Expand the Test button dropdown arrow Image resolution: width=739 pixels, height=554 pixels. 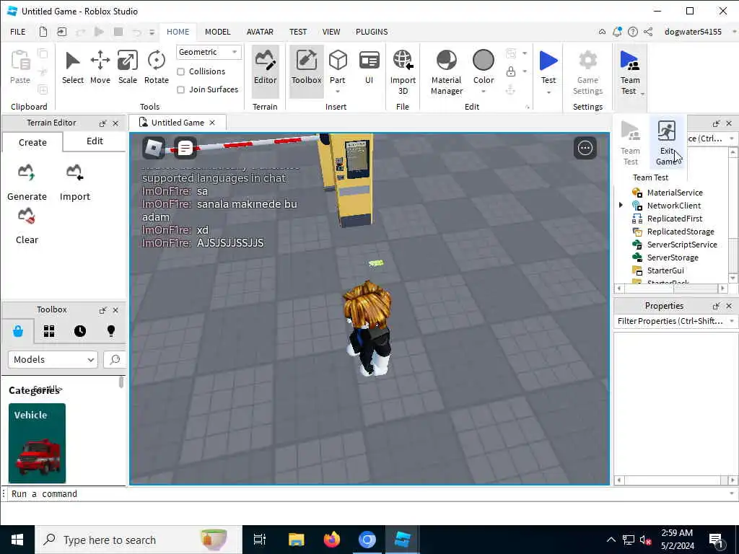point(548,93)
